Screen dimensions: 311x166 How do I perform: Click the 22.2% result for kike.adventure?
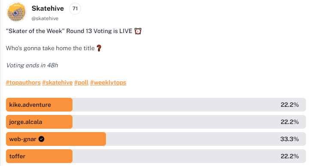(x=290, y=105)
